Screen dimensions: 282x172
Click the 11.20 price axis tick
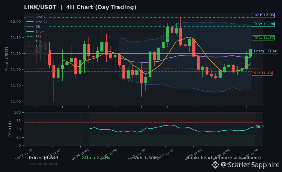16,86
